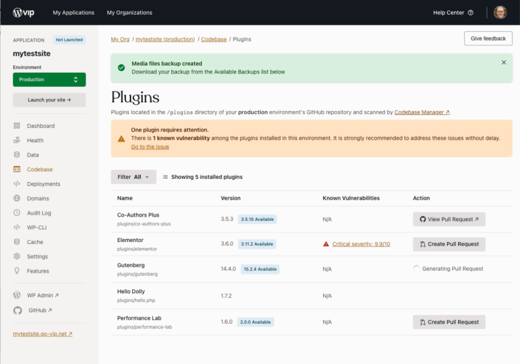This screenshot has width=520, height=364.
Task: Click the Codebase icon in the sidebar
Action: pyautogui.click(x=17, y=169)
